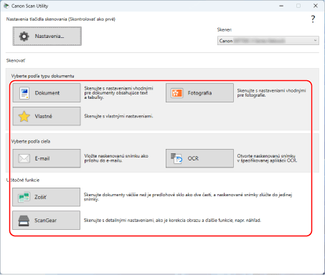Screen dimensions: 325x275
Task: Click the ScanGear scanner icon
Action: (24, 221)
